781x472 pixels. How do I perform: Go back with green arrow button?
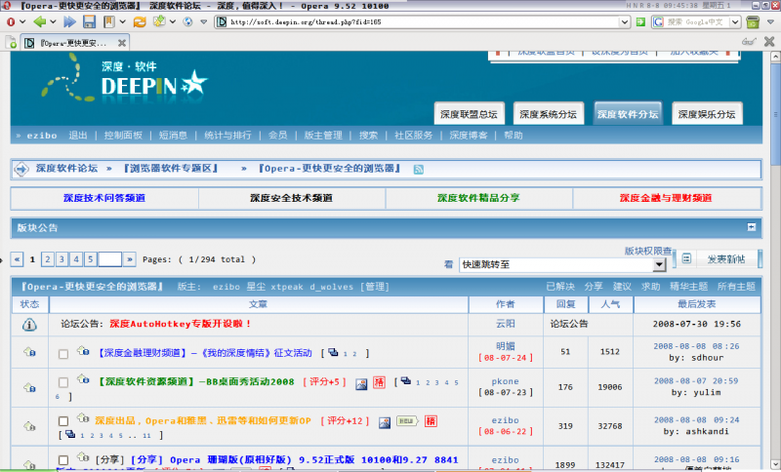point(39,21)
